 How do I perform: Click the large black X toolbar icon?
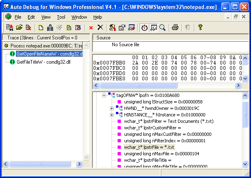click(100, 28)
